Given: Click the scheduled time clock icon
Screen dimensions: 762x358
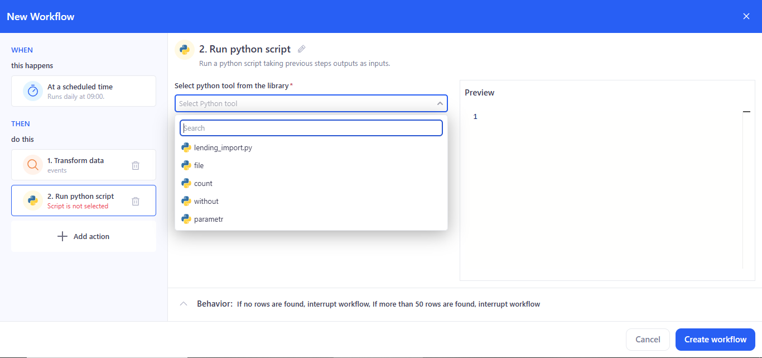Looking at the screenshot, I should pyautogui.click(x=32, y=90).
